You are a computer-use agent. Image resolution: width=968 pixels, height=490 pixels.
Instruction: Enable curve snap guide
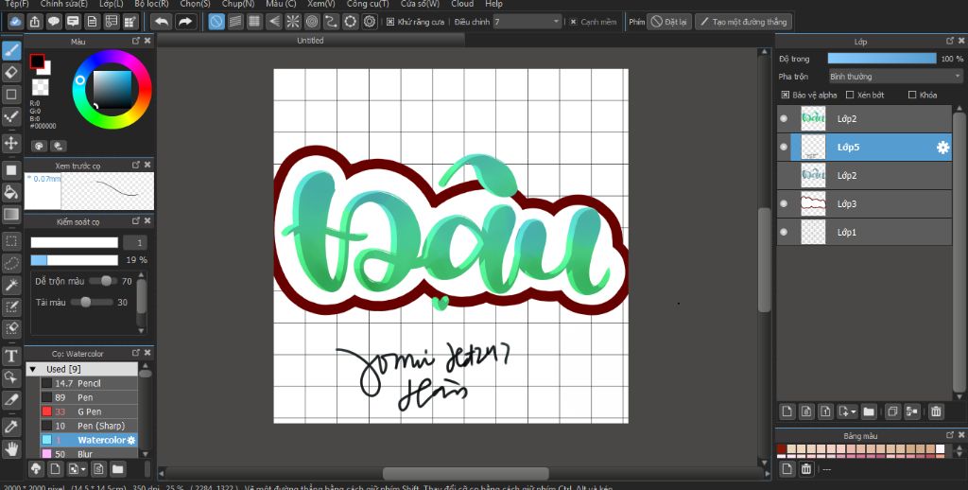[x=331, y=22]
